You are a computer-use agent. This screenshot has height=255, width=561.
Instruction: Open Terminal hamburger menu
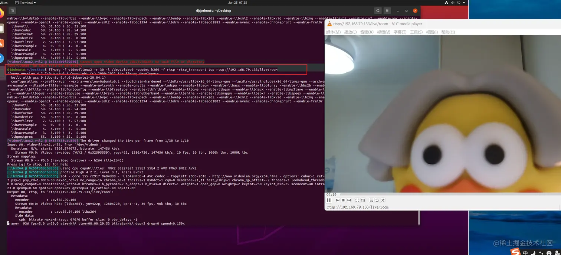pos(387,11)
